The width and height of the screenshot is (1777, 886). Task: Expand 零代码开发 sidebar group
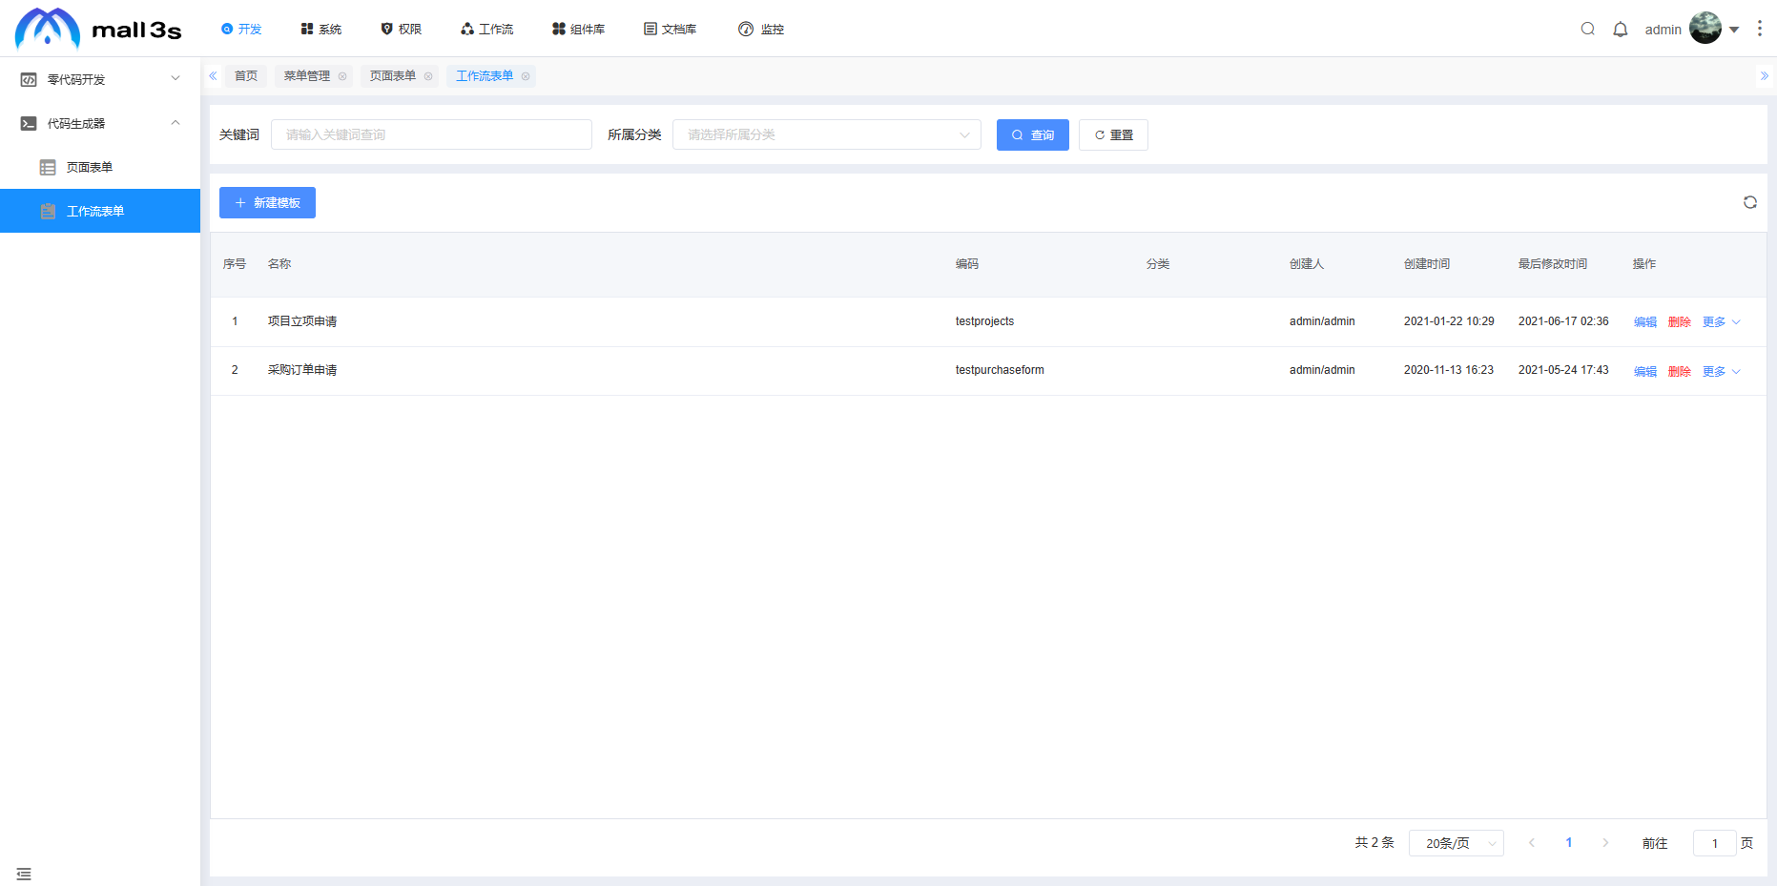pyautogui.click(x=100, y=79)
